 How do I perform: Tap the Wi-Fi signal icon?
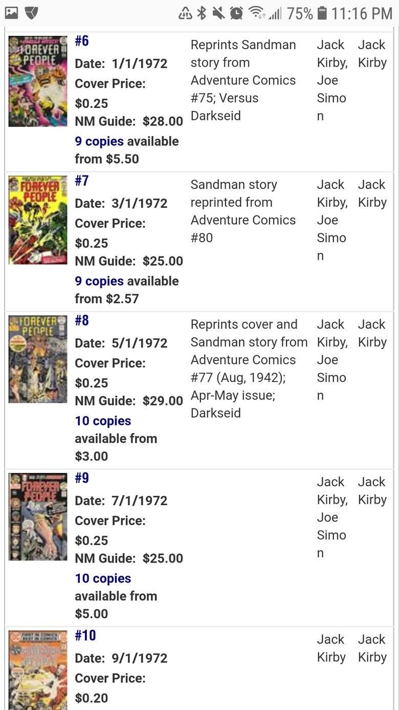pyautogui.click(x=257, y=13)
